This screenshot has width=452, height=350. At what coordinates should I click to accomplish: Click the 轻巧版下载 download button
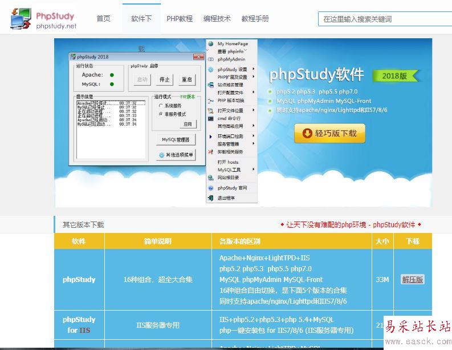click(x=330, y=134)
